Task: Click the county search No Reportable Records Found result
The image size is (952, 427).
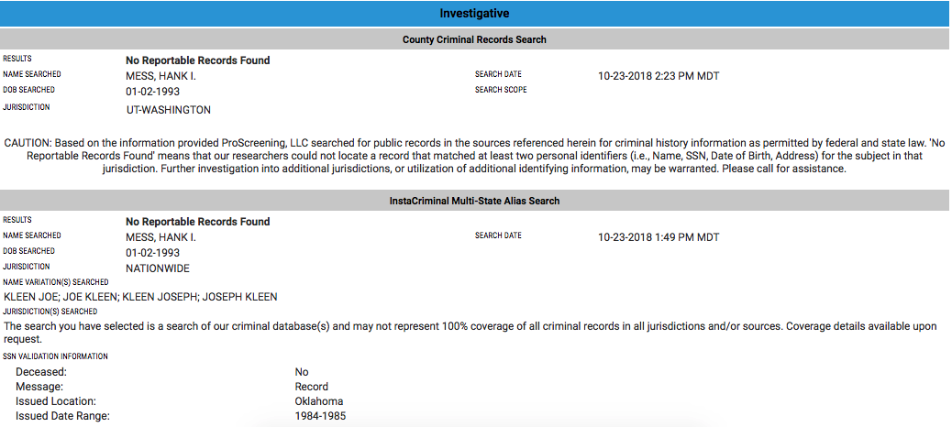Action: [x=198, y=60]
